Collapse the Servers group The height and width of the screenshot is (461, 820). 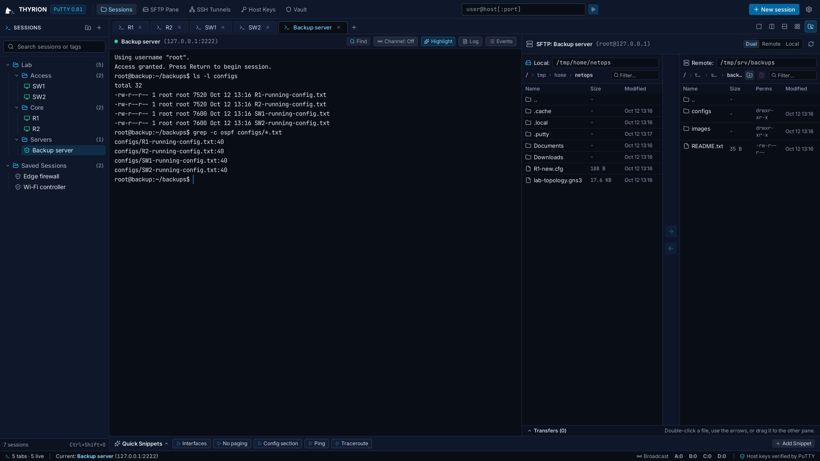tap(17, 140)
